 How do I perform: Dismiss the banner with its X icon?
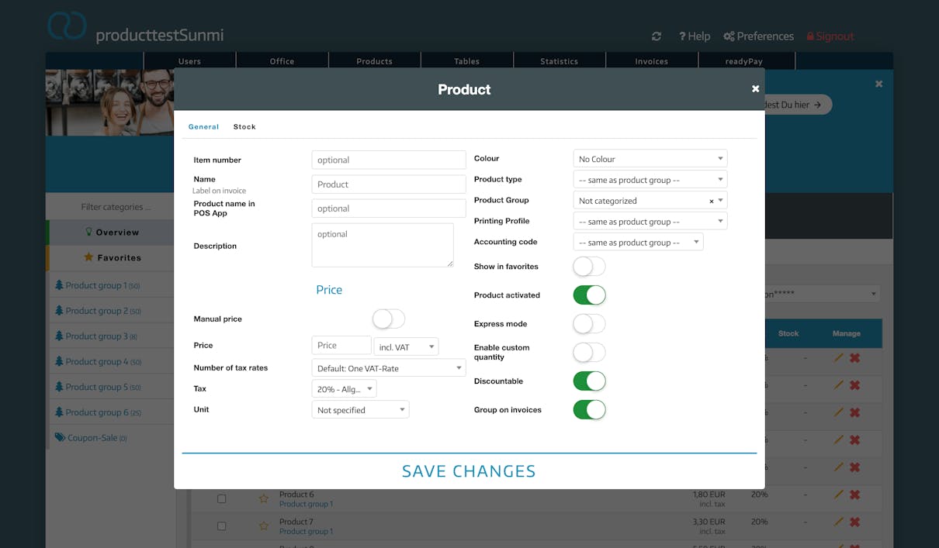tap(878, 84)
